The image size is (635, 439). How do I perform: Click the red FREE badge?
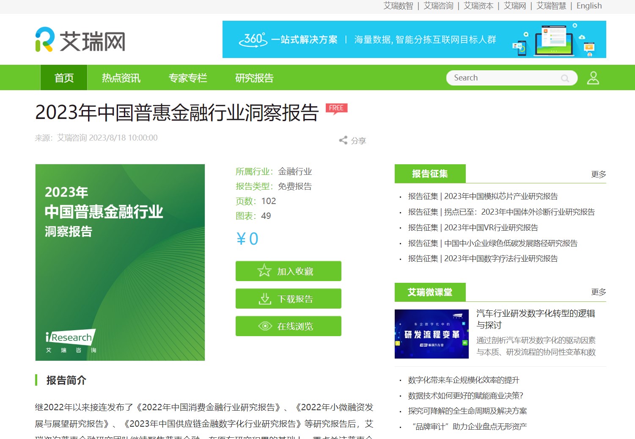tap(336, 108)
